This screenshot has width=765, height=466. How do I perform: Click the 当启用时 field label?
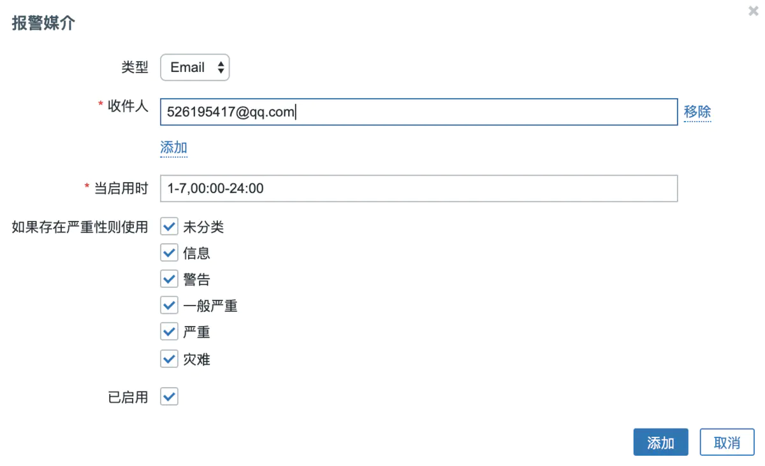point(121,188)
